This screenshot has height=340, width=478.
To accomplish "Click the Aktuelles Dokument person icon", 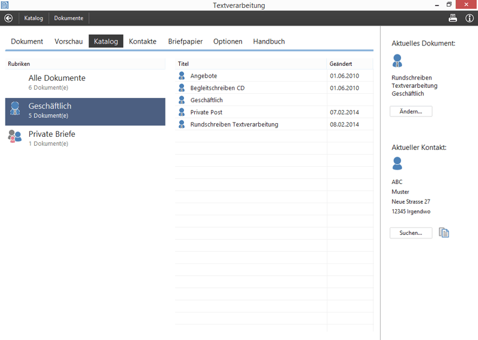I will (x=397, y=60).
